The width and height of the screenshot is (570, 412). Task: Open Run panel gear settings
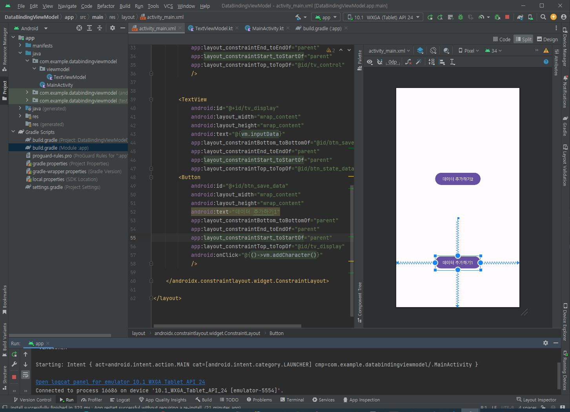coord(546,343)
